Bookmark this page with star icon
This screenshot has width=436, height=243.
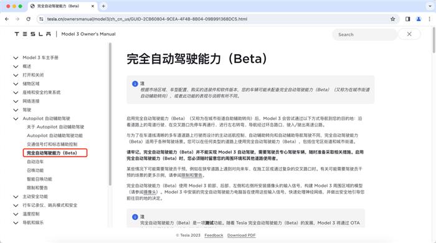click(x=392, y=19)
